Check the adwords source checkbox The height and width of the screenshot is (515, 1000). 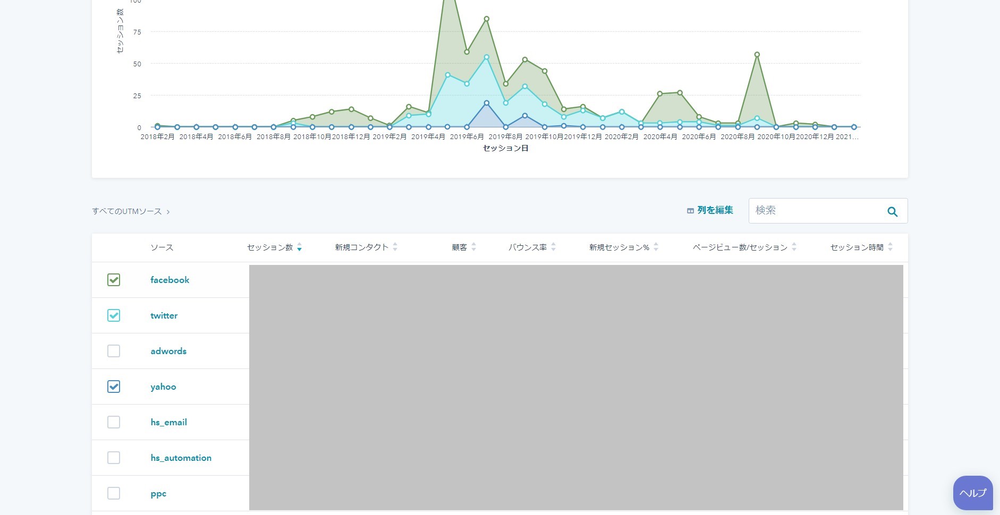tap(114, 351)
